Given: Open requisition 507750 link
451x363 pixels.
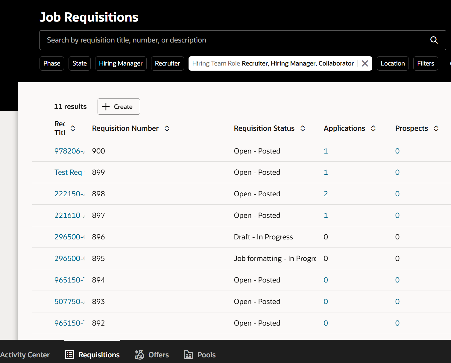Looking at the screenshot, I should tap(69, 302).
